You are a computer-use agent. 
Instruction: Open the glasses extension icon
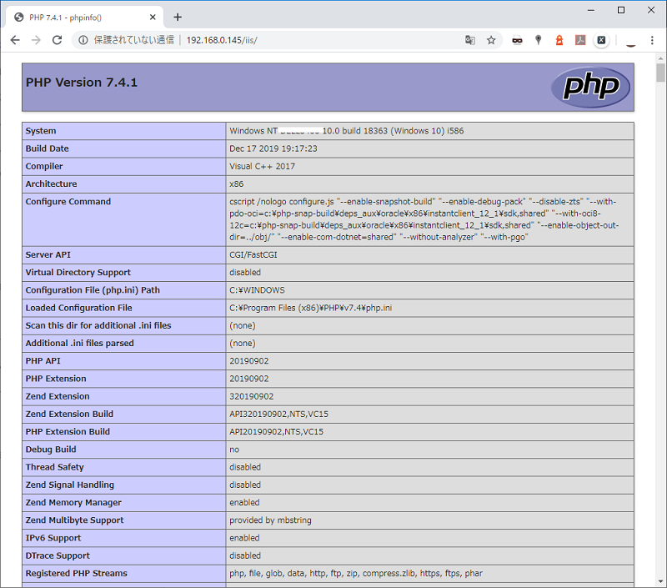click(517, 40)
